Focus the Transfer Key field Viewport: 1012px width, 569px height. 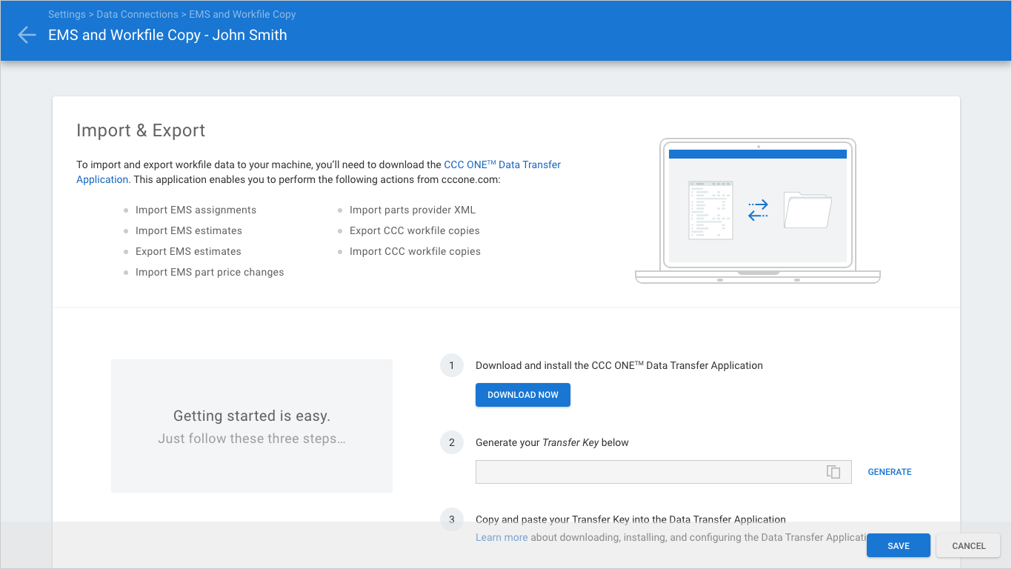(663, 472)
